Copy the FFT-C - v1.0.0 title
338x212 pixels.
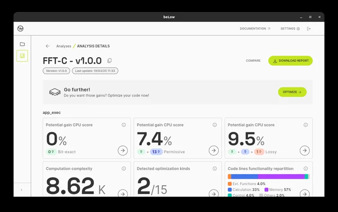coord(109,61)
